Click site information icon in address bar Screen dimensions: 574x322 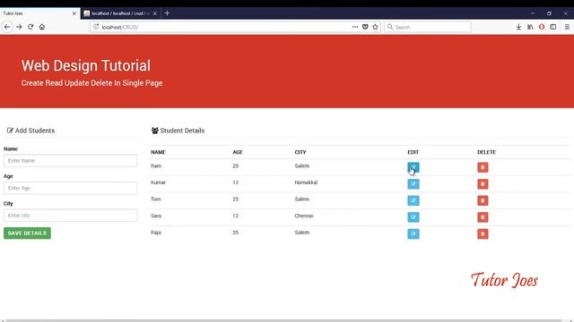[x=96, y=27]
